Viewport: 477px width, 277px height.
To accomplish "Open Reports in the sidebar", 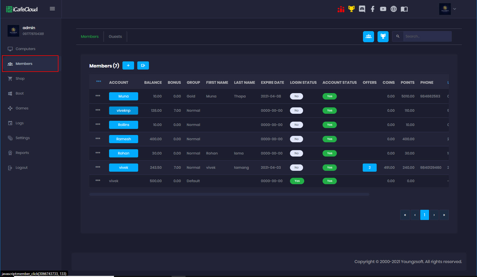I will 22,153.
